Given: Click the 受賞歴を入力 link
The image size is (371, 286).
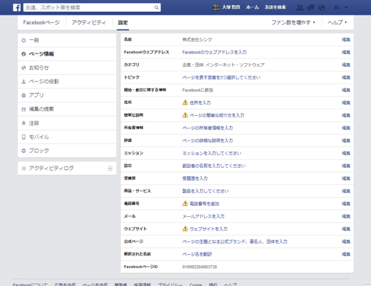Looking at the screenshot, I should point(195,178).
